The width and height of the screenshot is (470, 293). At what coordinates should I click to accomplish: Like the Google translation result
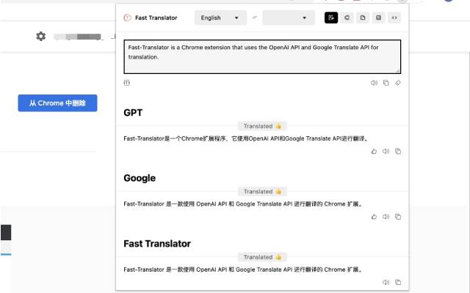(x=374, y=217)
